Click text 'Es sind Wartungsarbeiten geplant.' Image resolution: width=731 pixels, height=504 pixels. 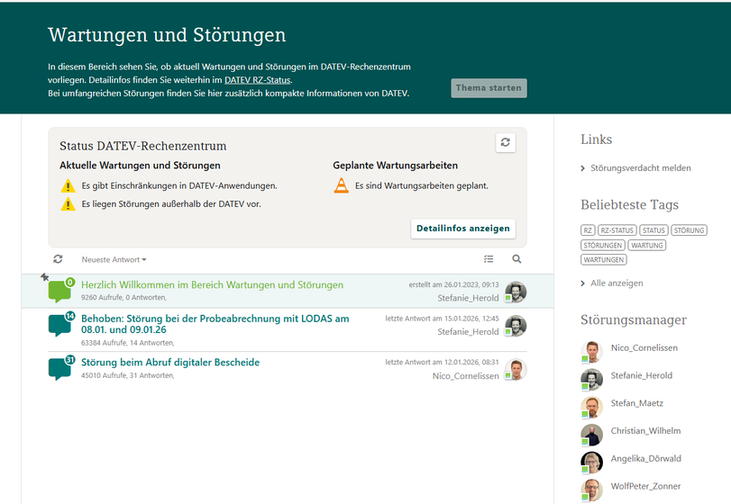[x=422, y=185]
